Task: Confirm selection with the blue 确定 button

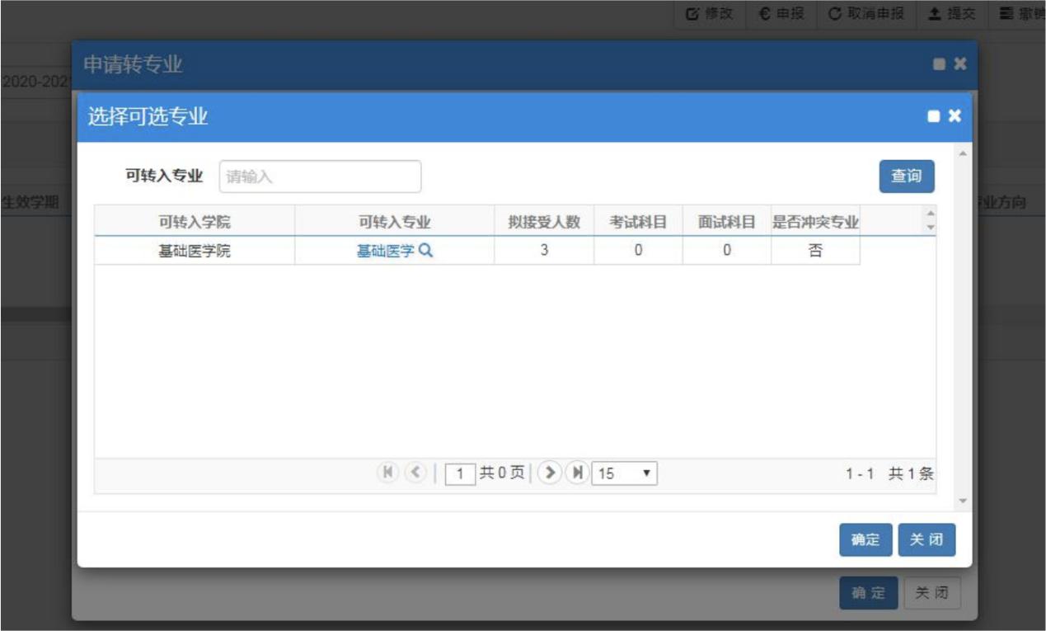Action: (x=865, y=540)
